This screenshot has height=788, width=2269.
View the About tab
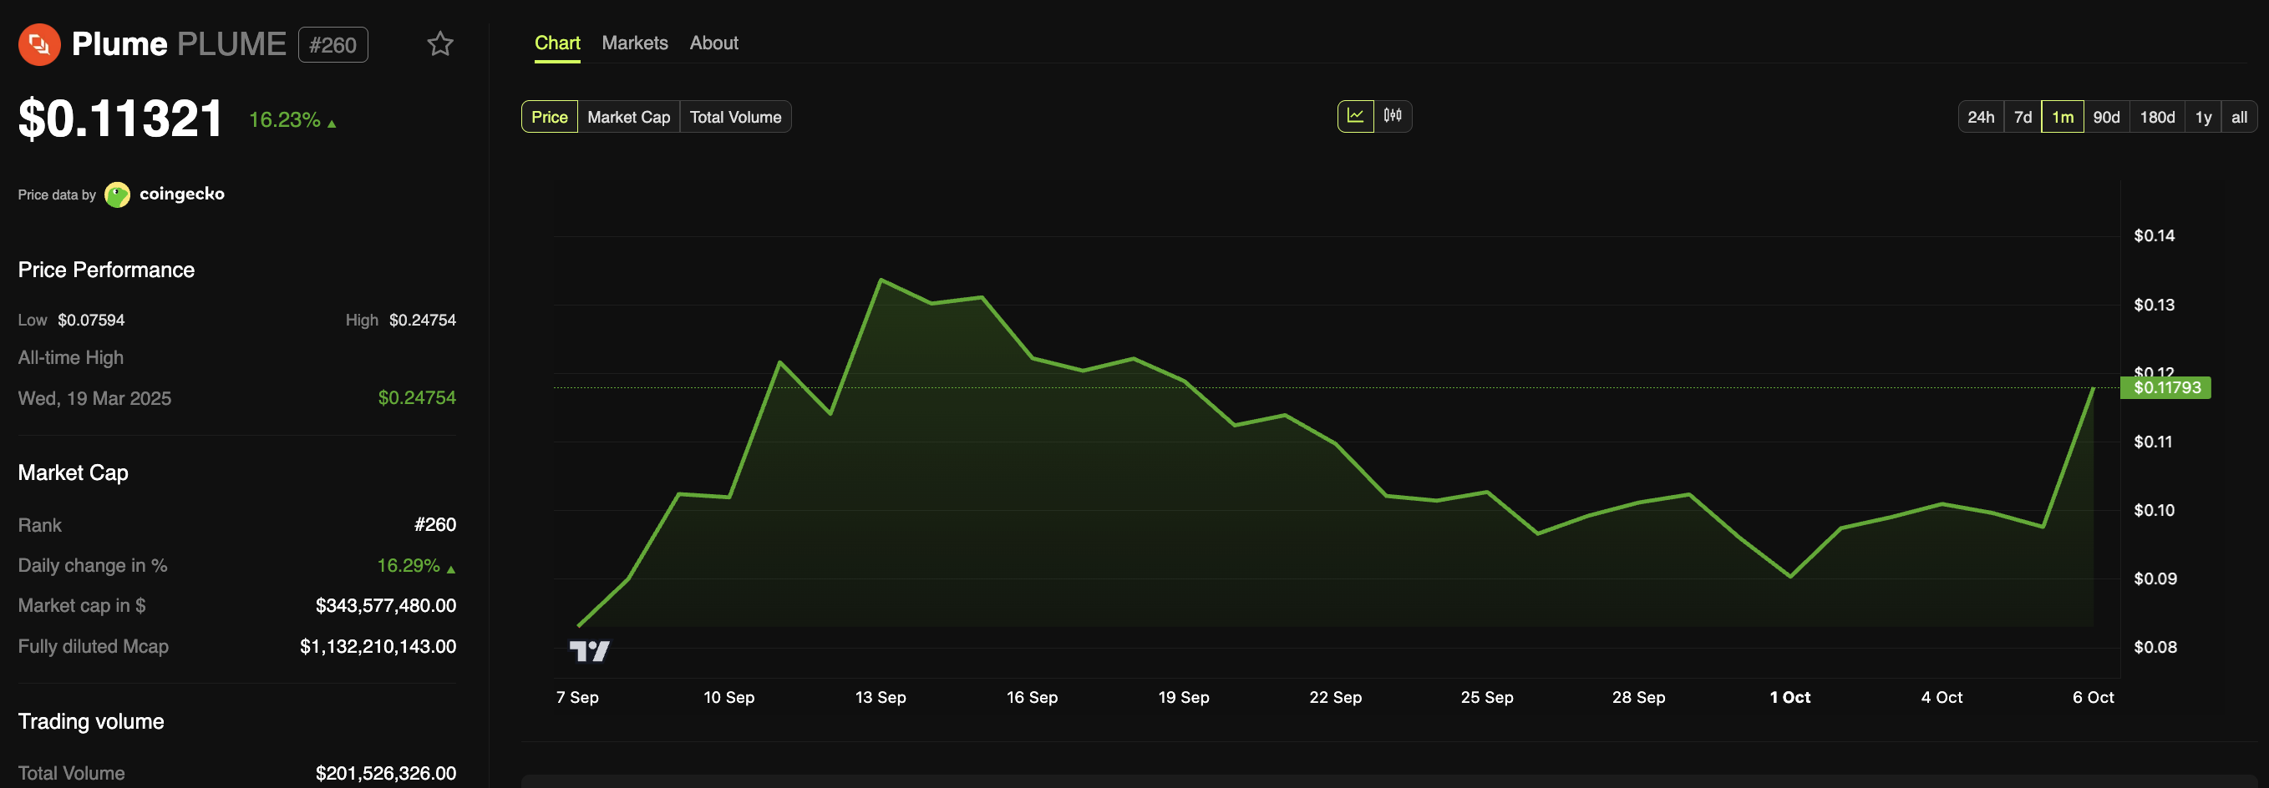(x=713, y=43)
